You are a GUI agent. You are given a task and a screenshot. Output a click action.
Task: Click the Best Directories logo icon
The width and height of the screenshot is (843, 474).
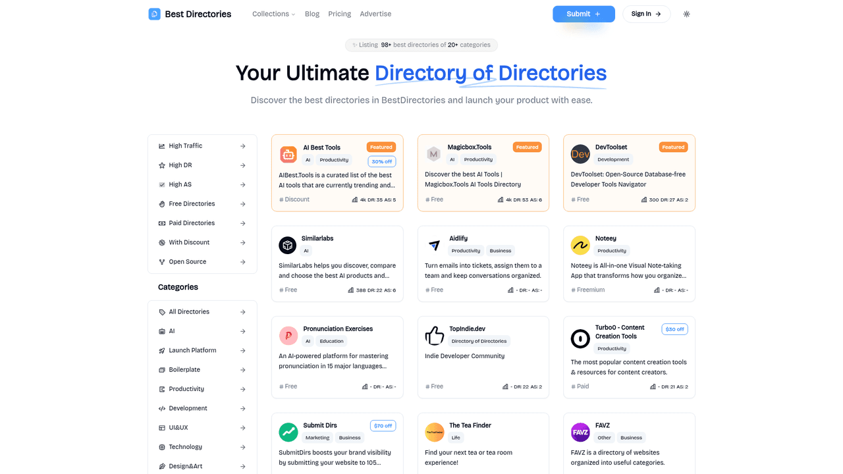[x=154, y=14]
